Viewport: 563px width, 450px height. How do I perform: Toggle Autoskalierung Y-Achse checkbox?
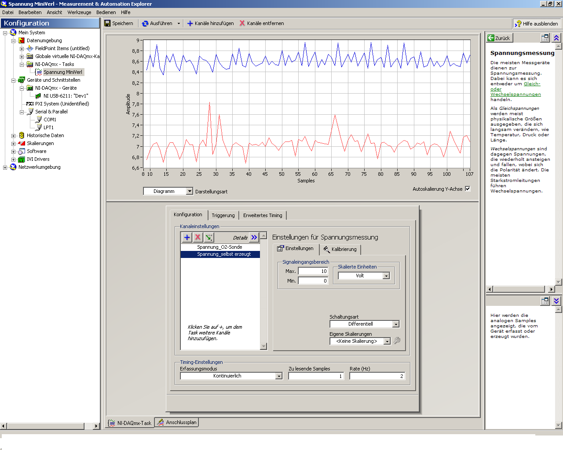coord(468,189)
